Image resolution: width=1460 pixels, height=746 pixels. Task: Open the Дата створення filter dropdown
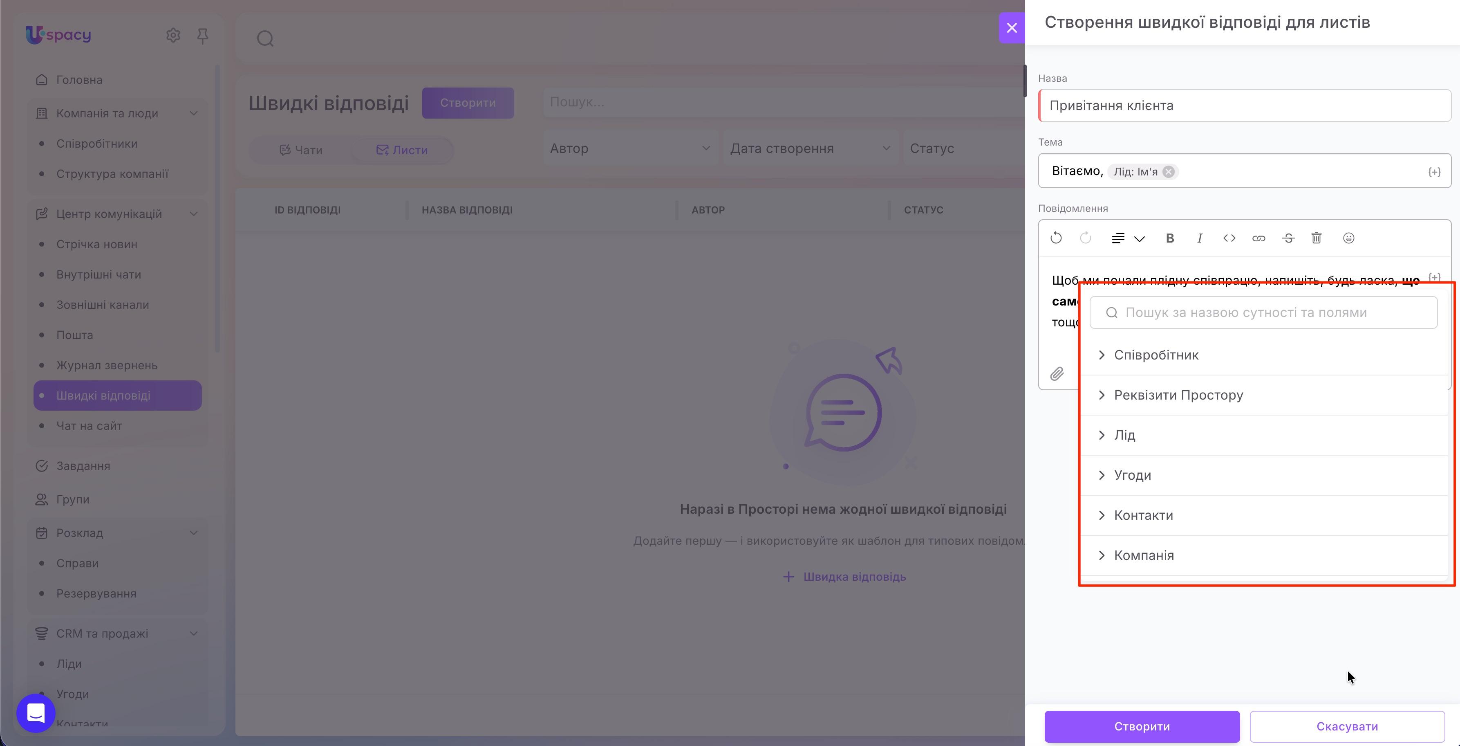point(810,148)
